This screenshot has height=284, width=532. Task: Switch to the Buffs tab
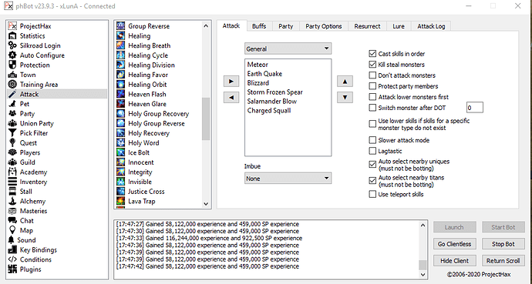click(x=259, y=26)
